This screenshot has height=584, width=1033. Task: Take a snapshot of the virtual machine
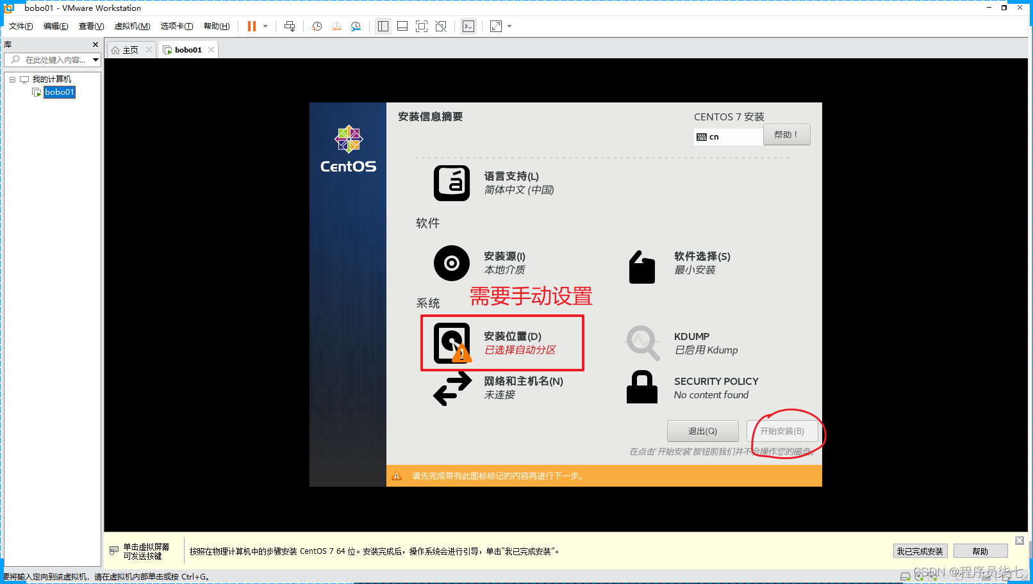(x=316, y=26)
